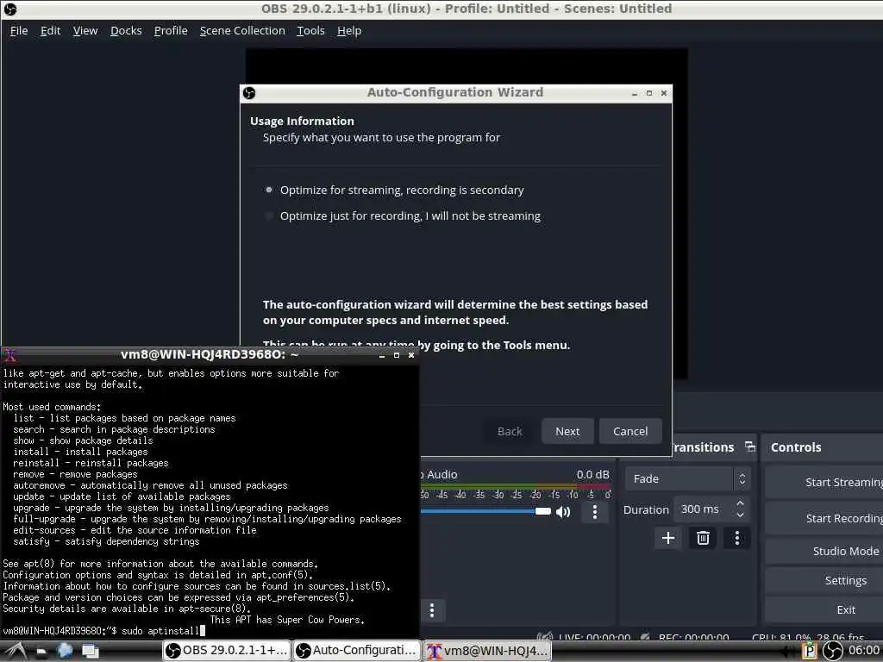This screenshot has height=662, width=883.
Task: Click the OBS logo in main title bar
Action: coord(10,9)
